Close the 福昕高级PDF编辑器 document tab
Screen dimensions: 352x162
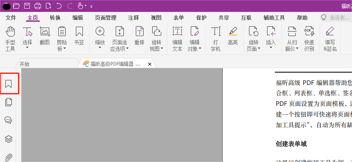[x=150, y=64]
